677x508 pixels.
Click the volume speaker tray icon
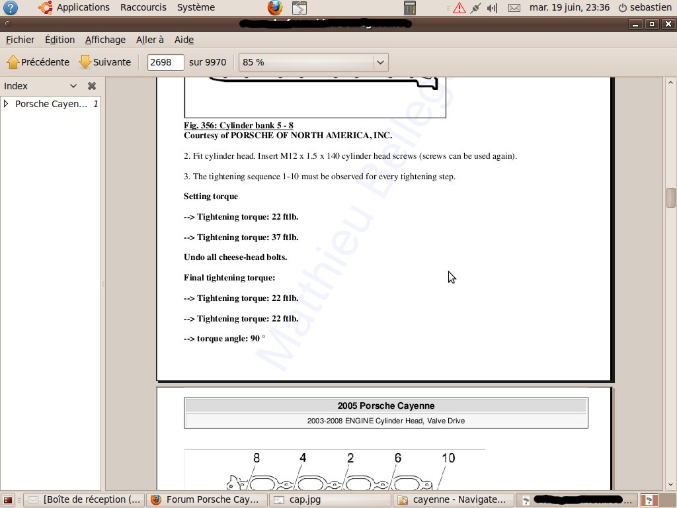pyautogui.click(x=492, y=8)
